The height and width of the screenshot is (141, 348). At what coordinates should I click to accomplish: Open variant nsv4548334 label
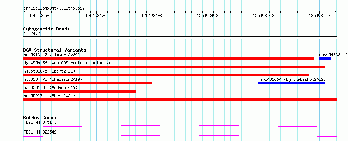coord(334,55)
